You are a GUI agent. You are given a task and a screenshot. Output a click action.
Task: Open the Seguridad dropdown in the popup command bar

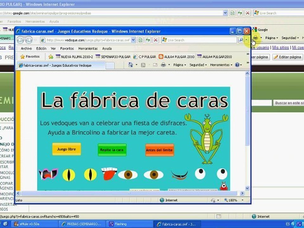pos(198,65)
